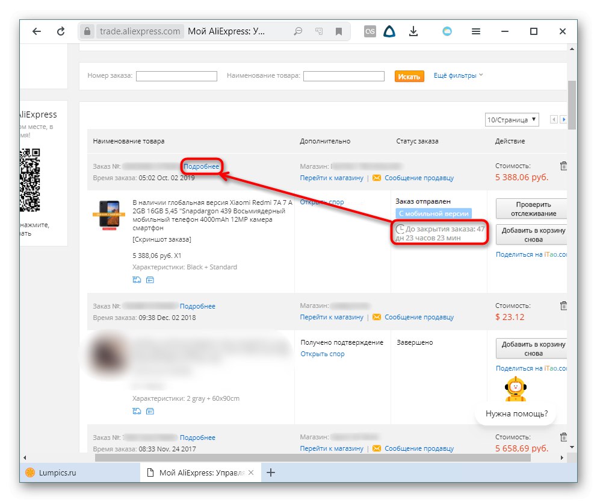Click Перейти к магазину in the Nov. 24 2017 order
Viewport: 597px width, 502px height.
click(332, 448)
